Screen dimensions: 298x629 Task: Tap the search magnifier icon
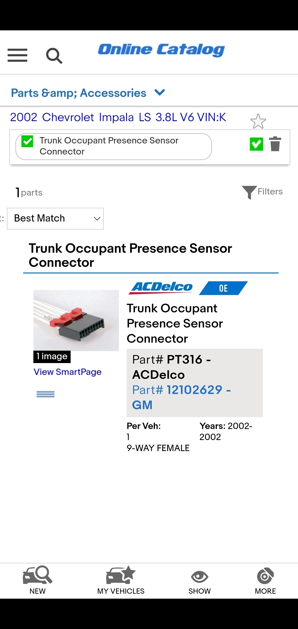tap(54, 56)
